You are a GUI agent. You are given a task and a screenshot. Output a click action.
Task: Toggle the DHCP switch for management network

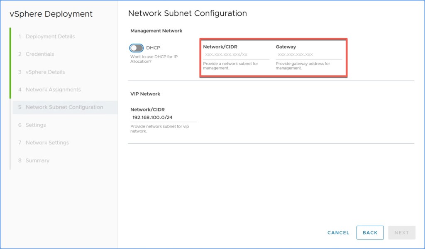click(x=137, y=48)
